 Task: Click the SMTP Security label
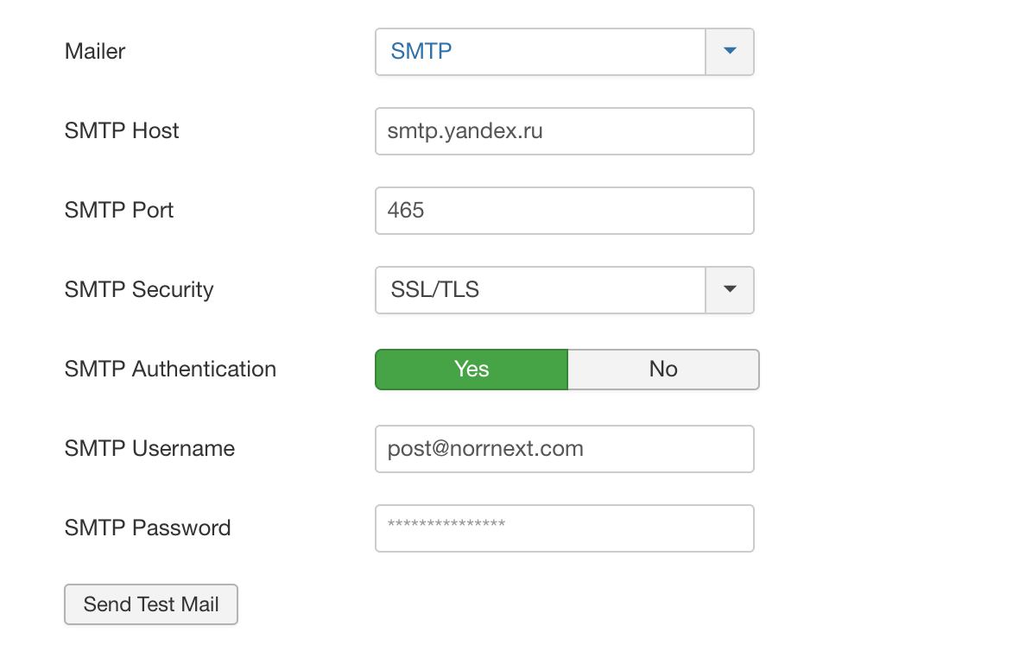(139, 290)
